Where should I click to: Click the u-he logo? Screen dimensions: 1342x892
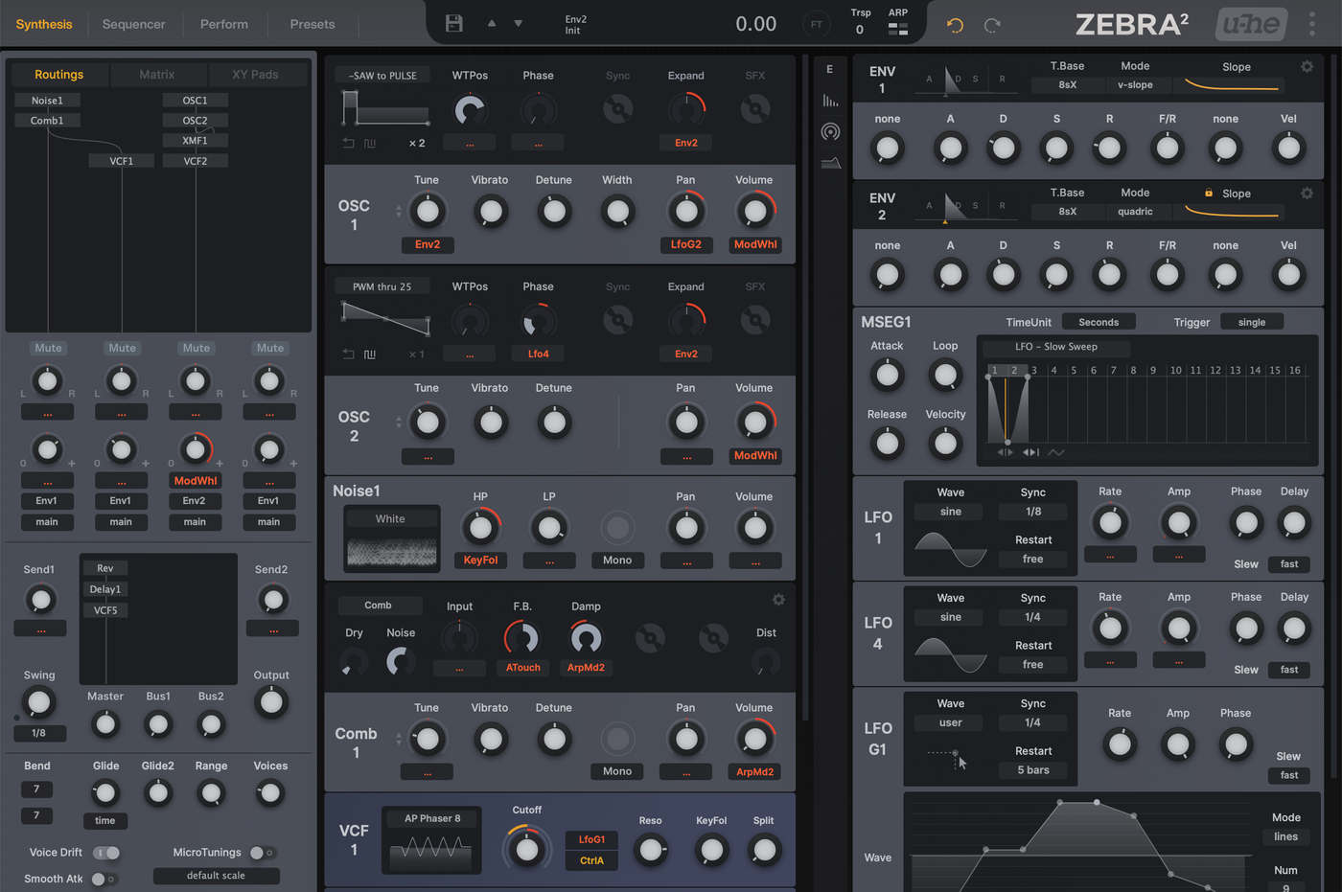(x=1252, y=24)
